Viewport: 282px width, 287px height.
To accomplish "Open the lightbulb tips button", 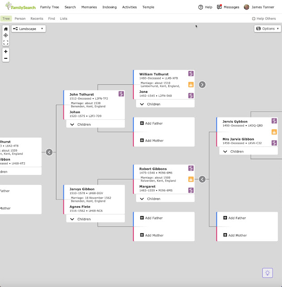I will (x=267, y=273).
